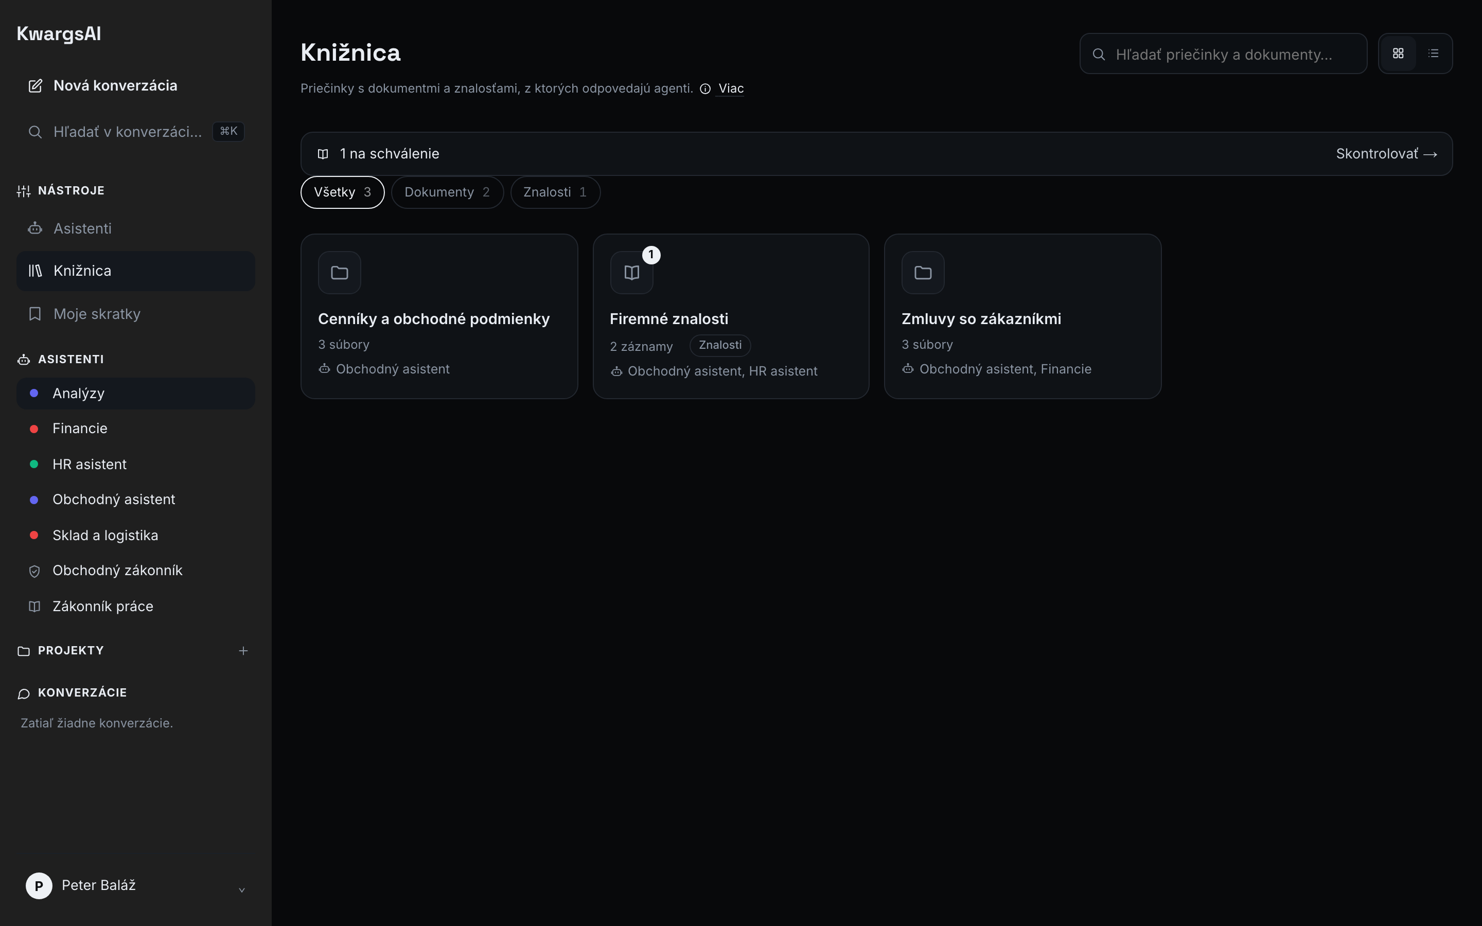Click the notification badge showing 1 on Firemné znalosti

pyautogui.click(x=651, y=254)
